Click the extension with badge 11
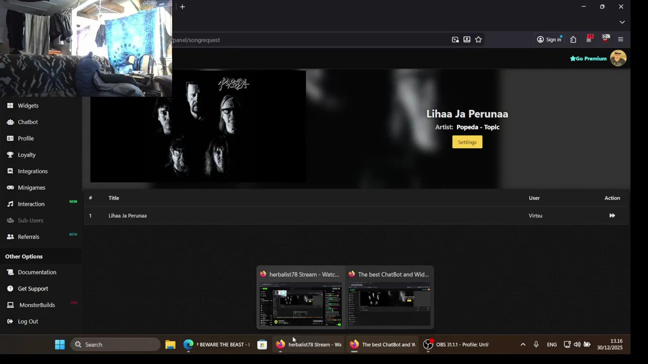 click(589, 39)
